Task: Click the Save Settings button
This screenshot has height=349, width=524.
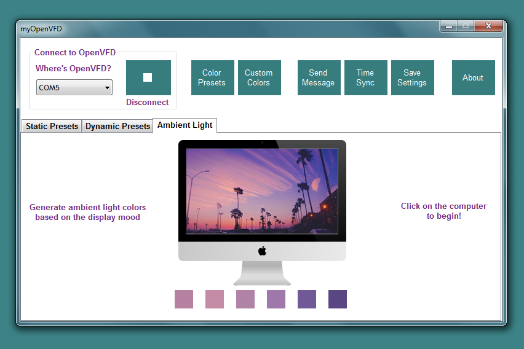Action: pyautogui.click(x=413, y=77)
